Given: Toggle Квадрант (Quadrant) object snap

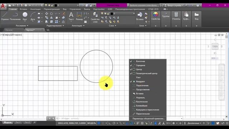Looking at the screenshot, I should [x=148, y=81].
